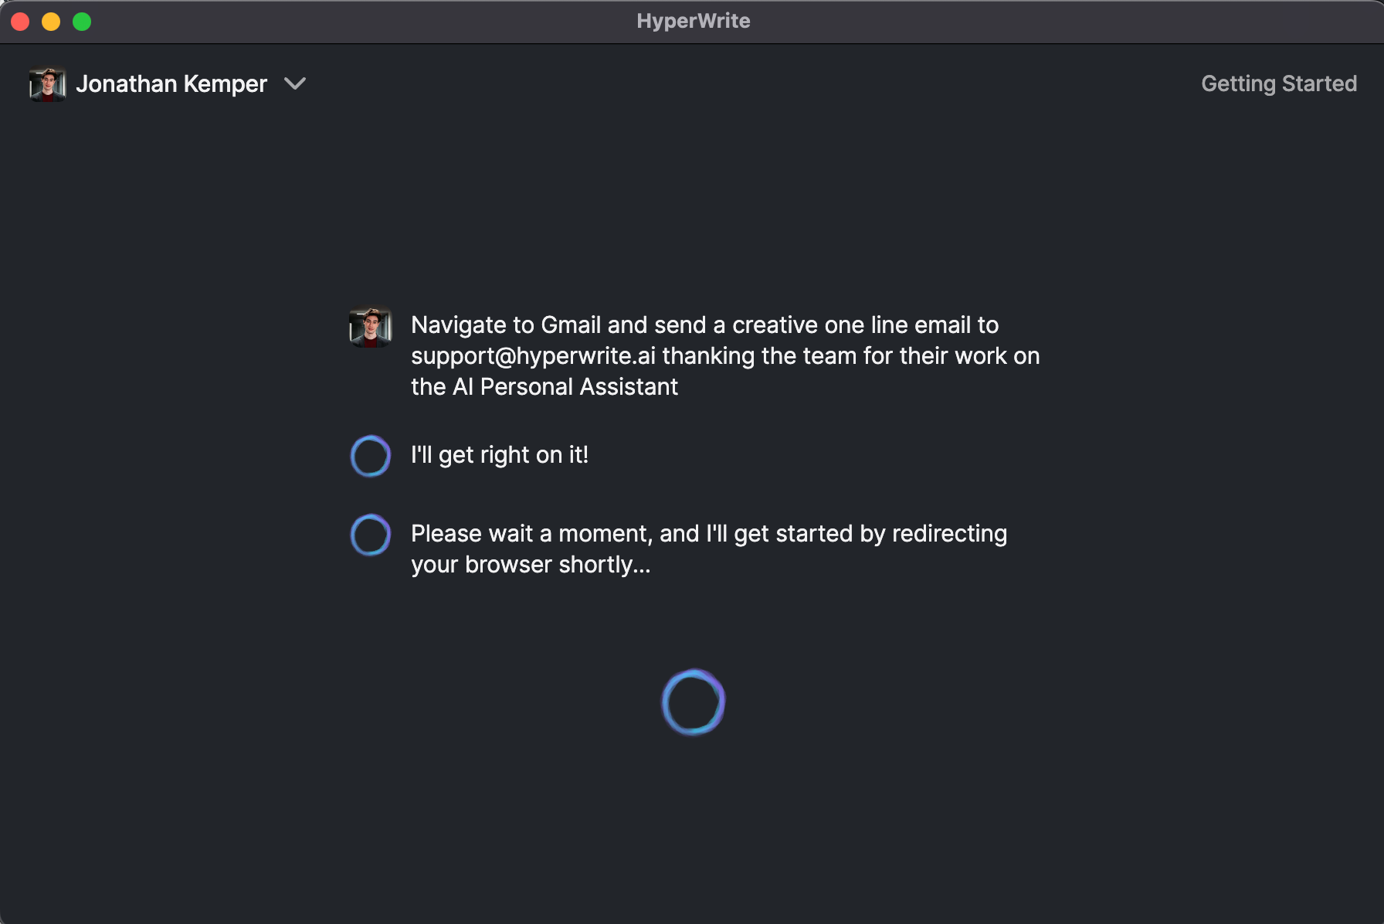Click the "I'll get right on it!" message

[x=499, y=455]
